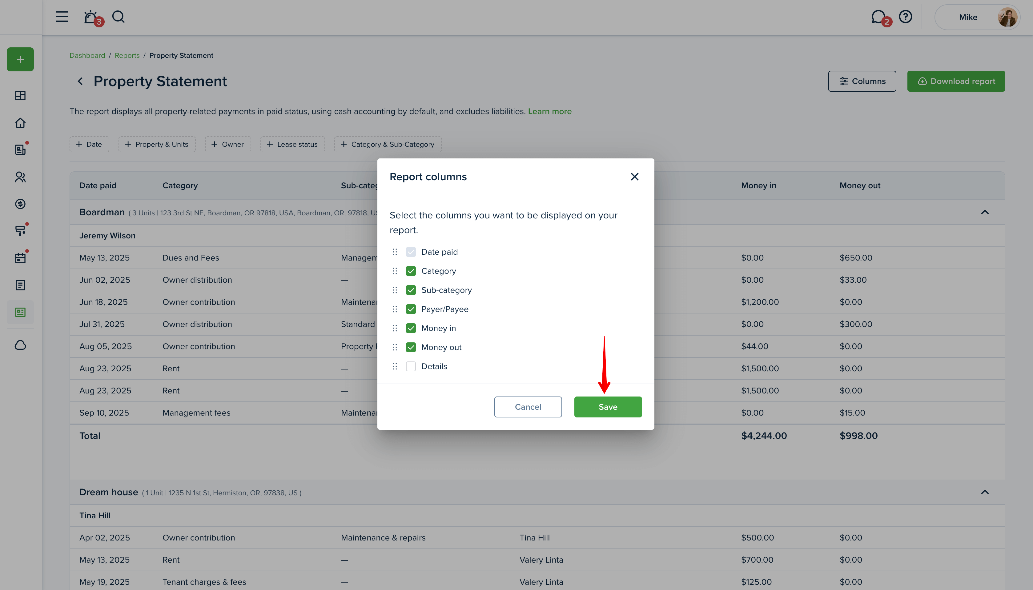This screenshot has width=1033, height=590.
Task: Uncheck the Category checkbox
Action: click(411, 271)
